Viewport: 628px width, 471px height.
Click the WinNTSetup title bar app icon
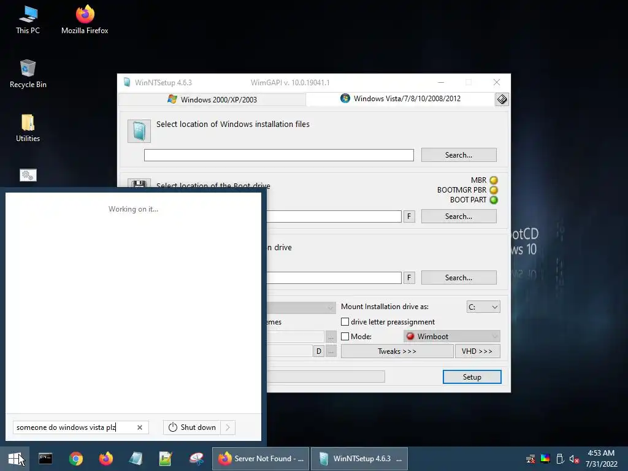[x=127, y=83]
